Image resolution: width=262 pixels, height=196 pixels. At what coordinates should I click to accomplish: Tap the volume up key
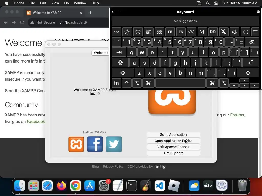[x=245, y=32]
